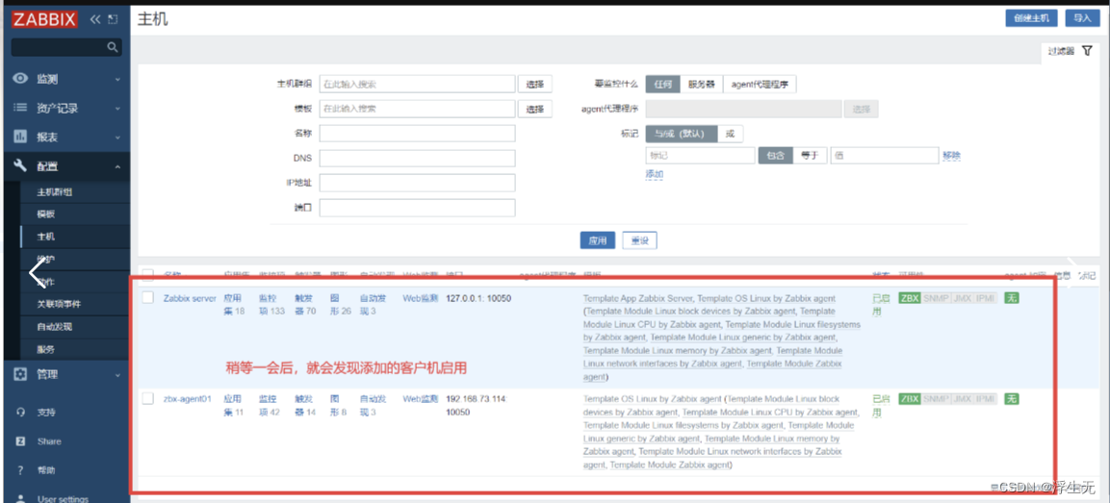Image resolution: width=1110 pixels, height=503 pixels.
Task: Click IPMI badge in Zabbix server row
Action: coord(985,298)
